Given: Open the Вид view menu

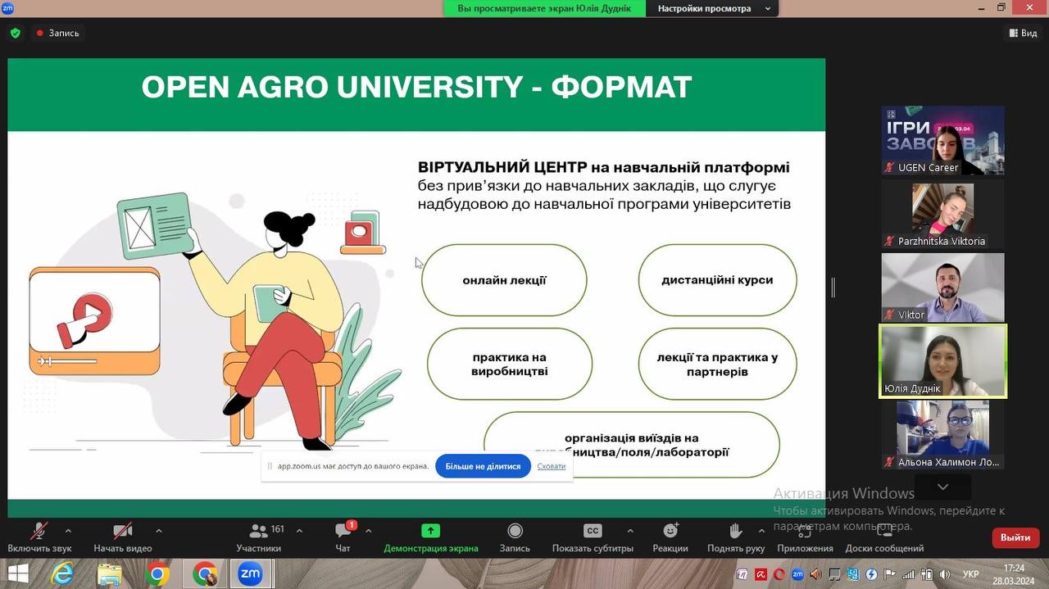Looking at the screenshot, I should (1023, 34).
